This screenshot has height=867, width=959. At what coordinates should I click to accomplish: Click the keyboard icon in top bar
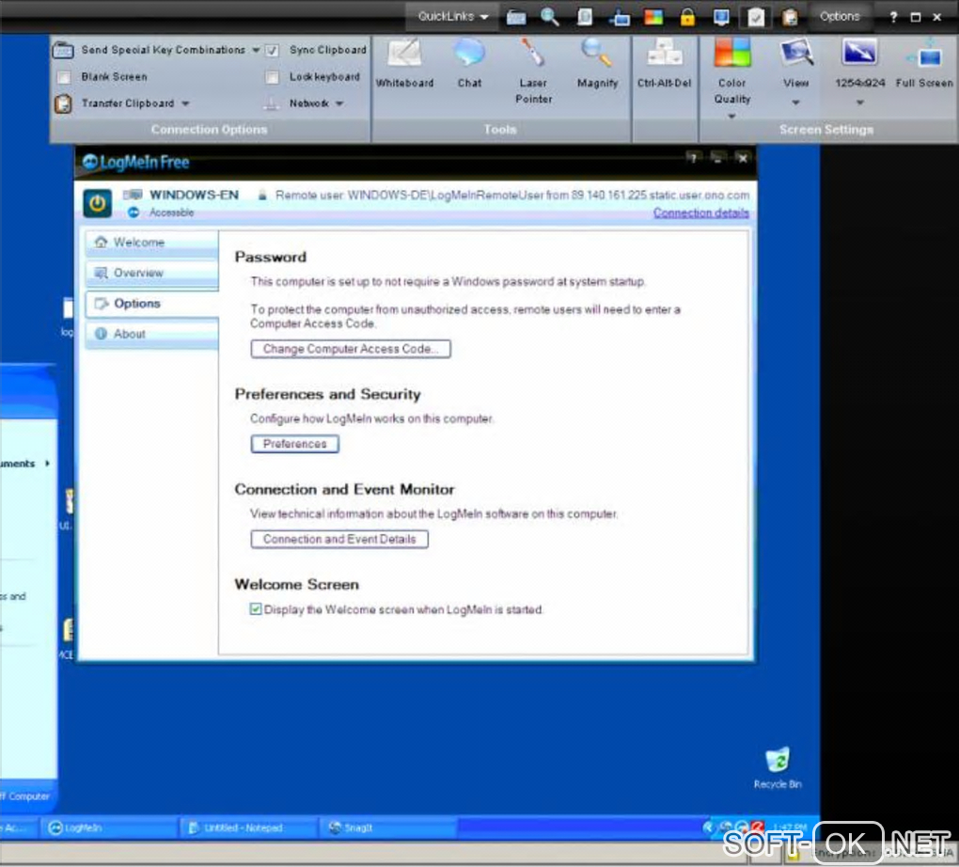516,17
